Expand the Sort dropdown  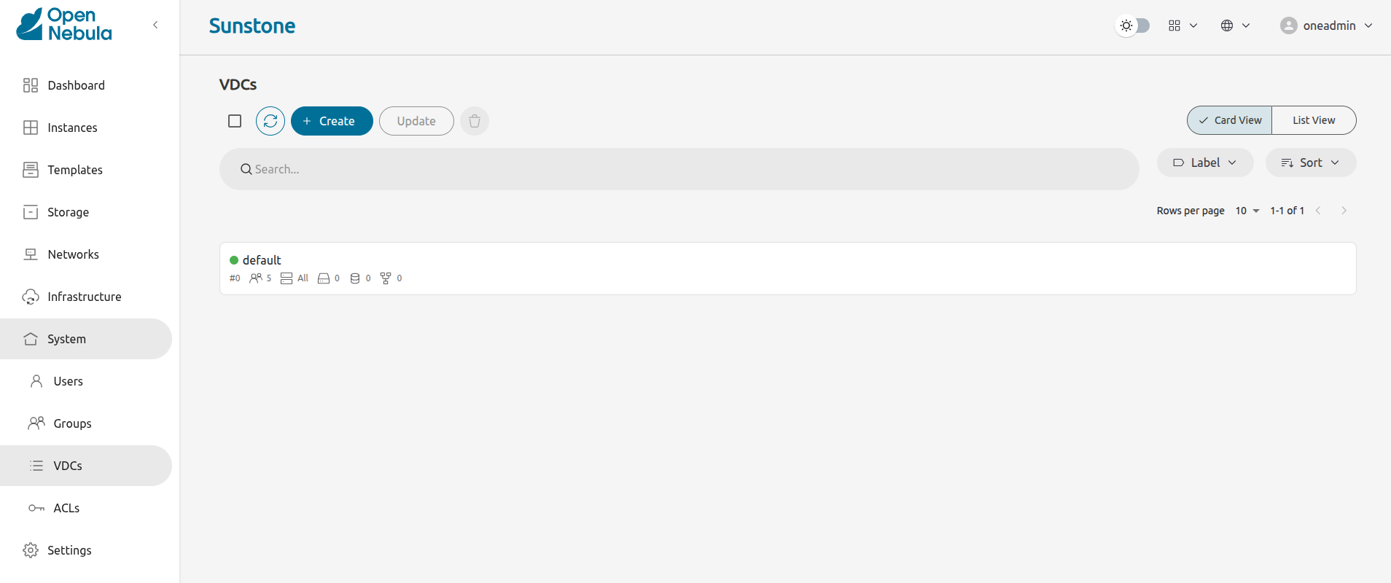(1310, 163)
